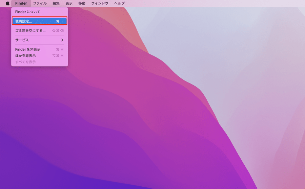The height and width of the screenshot is (189, 305).
Task: Expand the サービス submenu
Action: [x=40, y=40]
